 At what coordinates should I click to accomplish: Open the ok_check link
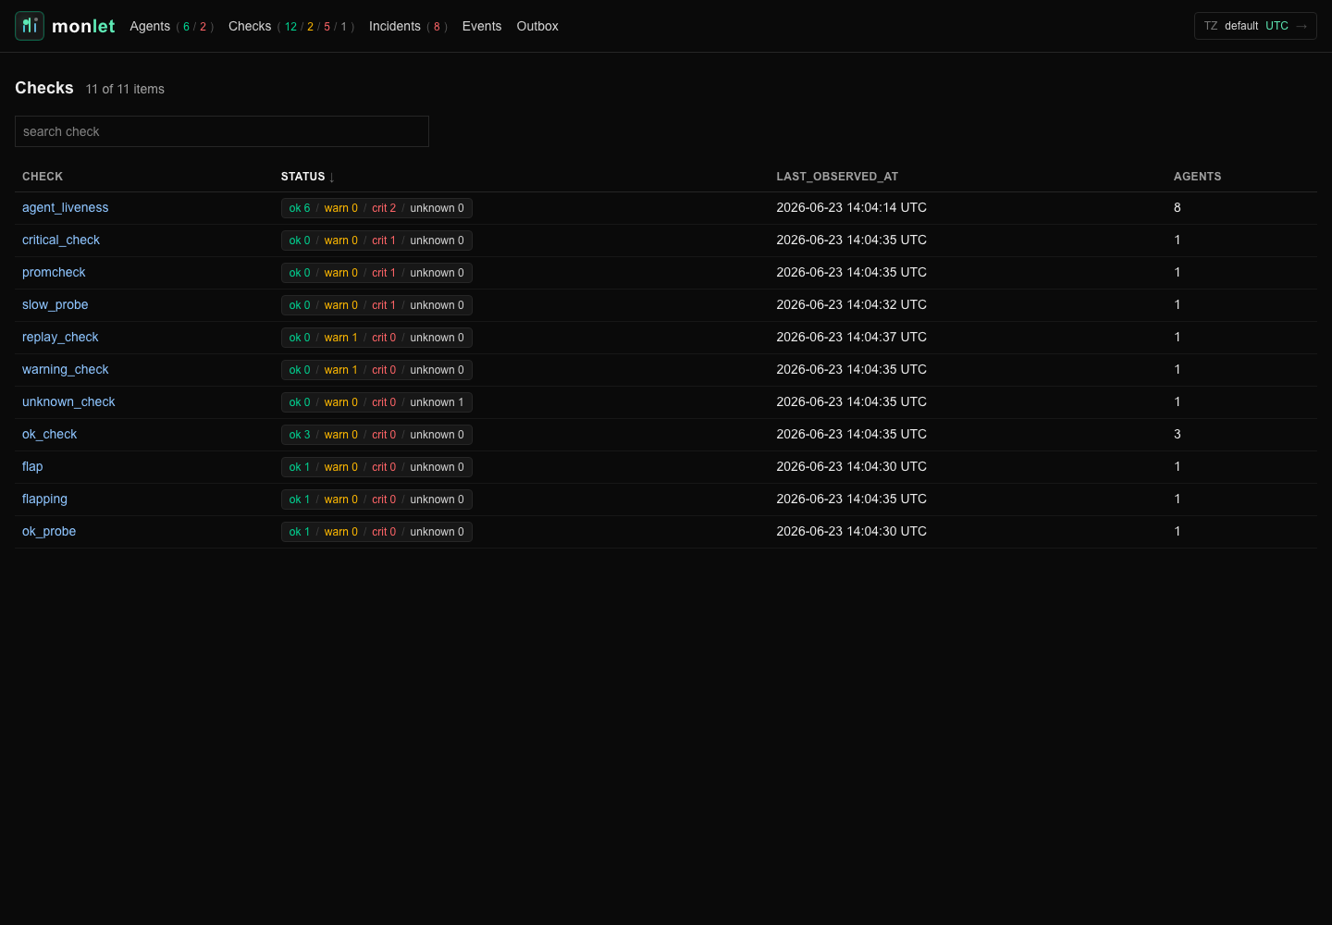point(49,434)
